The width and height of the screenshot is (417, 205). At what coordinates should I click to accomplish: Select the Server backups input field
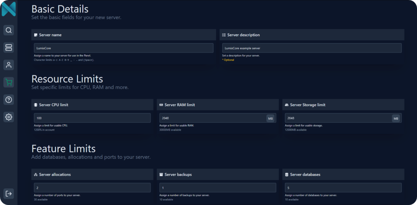pyautogui.click(x=217, y=188)
